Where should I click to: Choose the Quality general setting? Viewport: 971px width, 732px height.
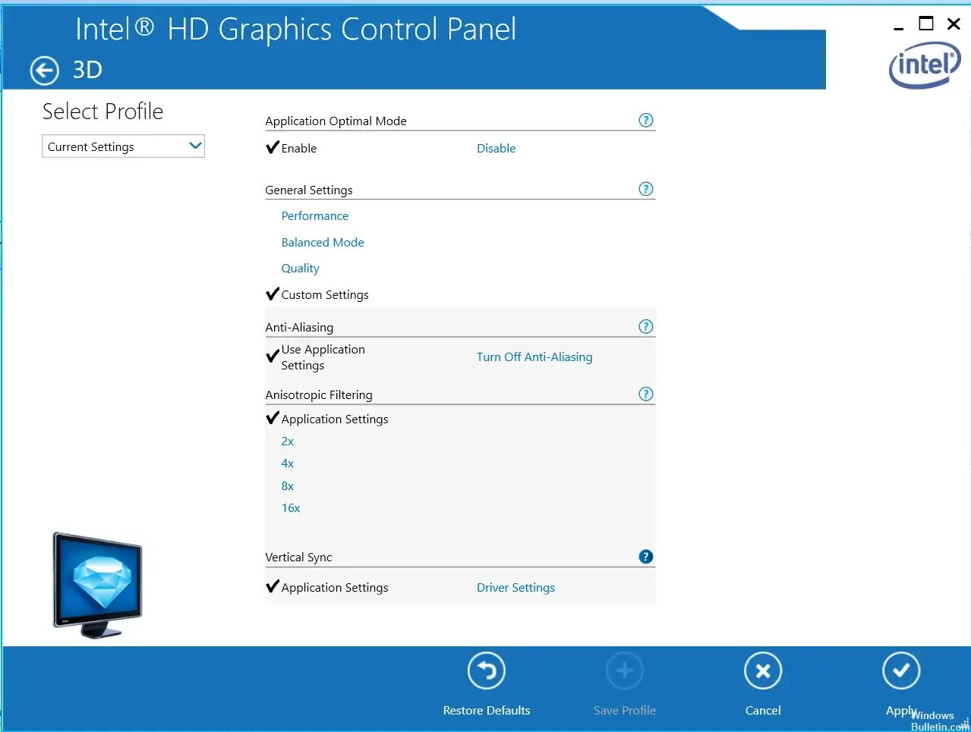pos(300,269)
